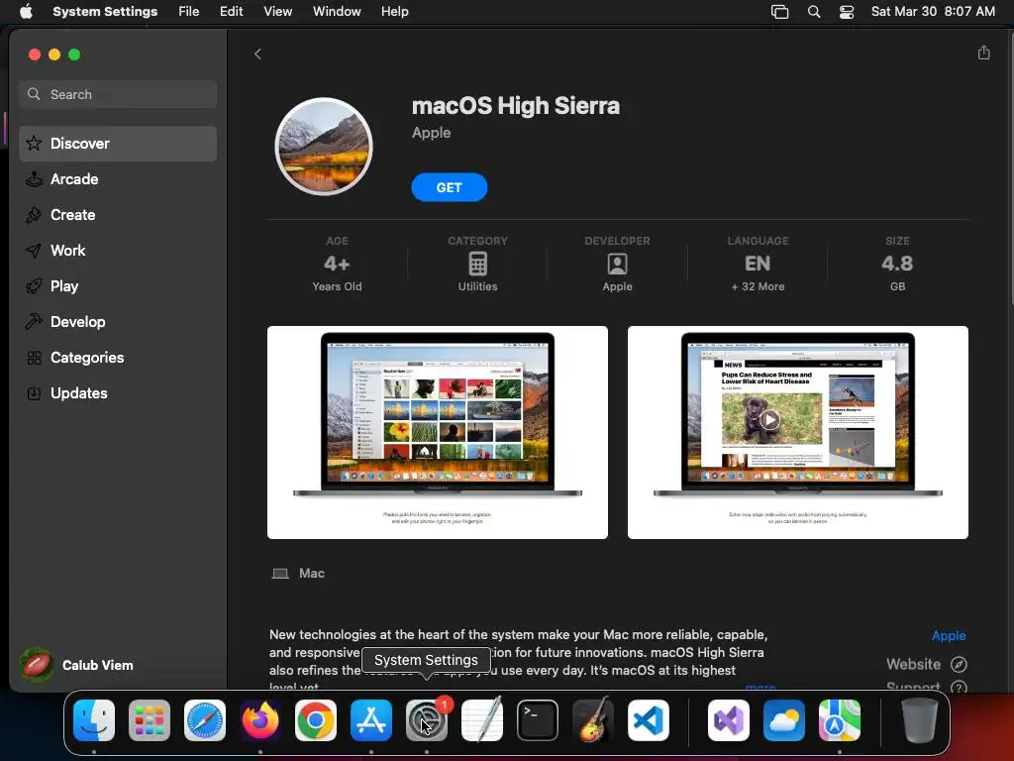
Task: Open Terminal from the Dock
Action: click(538, 720)
